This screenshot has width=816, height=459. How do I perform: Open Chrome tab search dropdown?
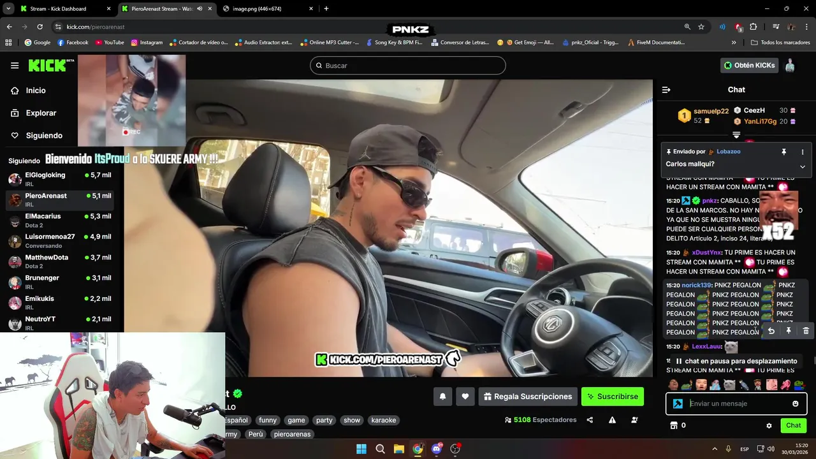point(8,9)
